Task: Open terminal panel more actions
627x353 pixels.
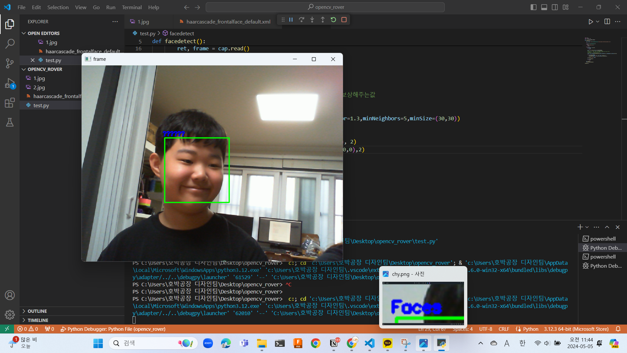Action: point(596,227)
